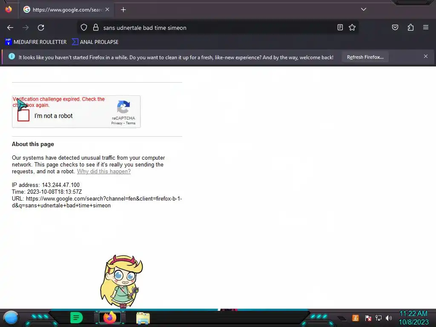The height and width of the screenshot is (327, 436).
Task: Open the network tray icon
Action: point(379,318)
